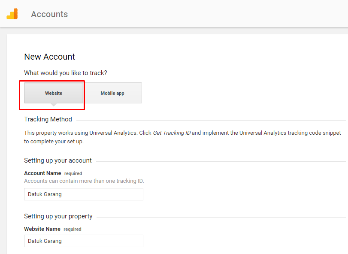The image size is (348, 254).
Task: Click the Google Analytics logo icon
Action: click(x=12, y=14)
